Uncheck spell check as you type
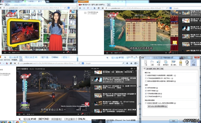 tap(146, 96)
